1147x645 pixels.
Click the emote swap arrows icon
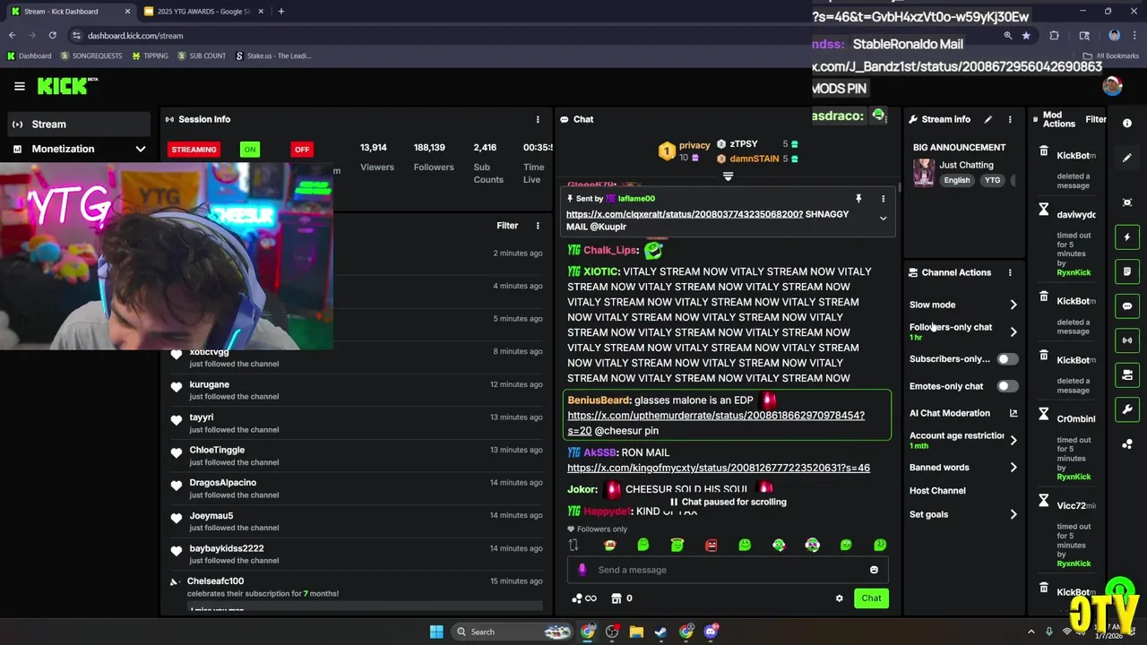click(x=573, y=545)
